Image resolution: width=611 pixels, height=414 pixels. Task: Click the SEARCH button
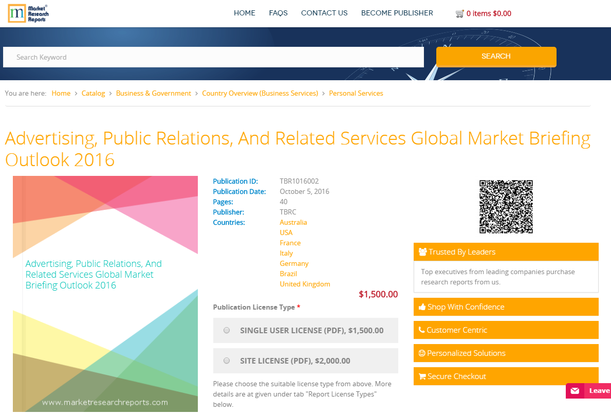coord(495,57)
